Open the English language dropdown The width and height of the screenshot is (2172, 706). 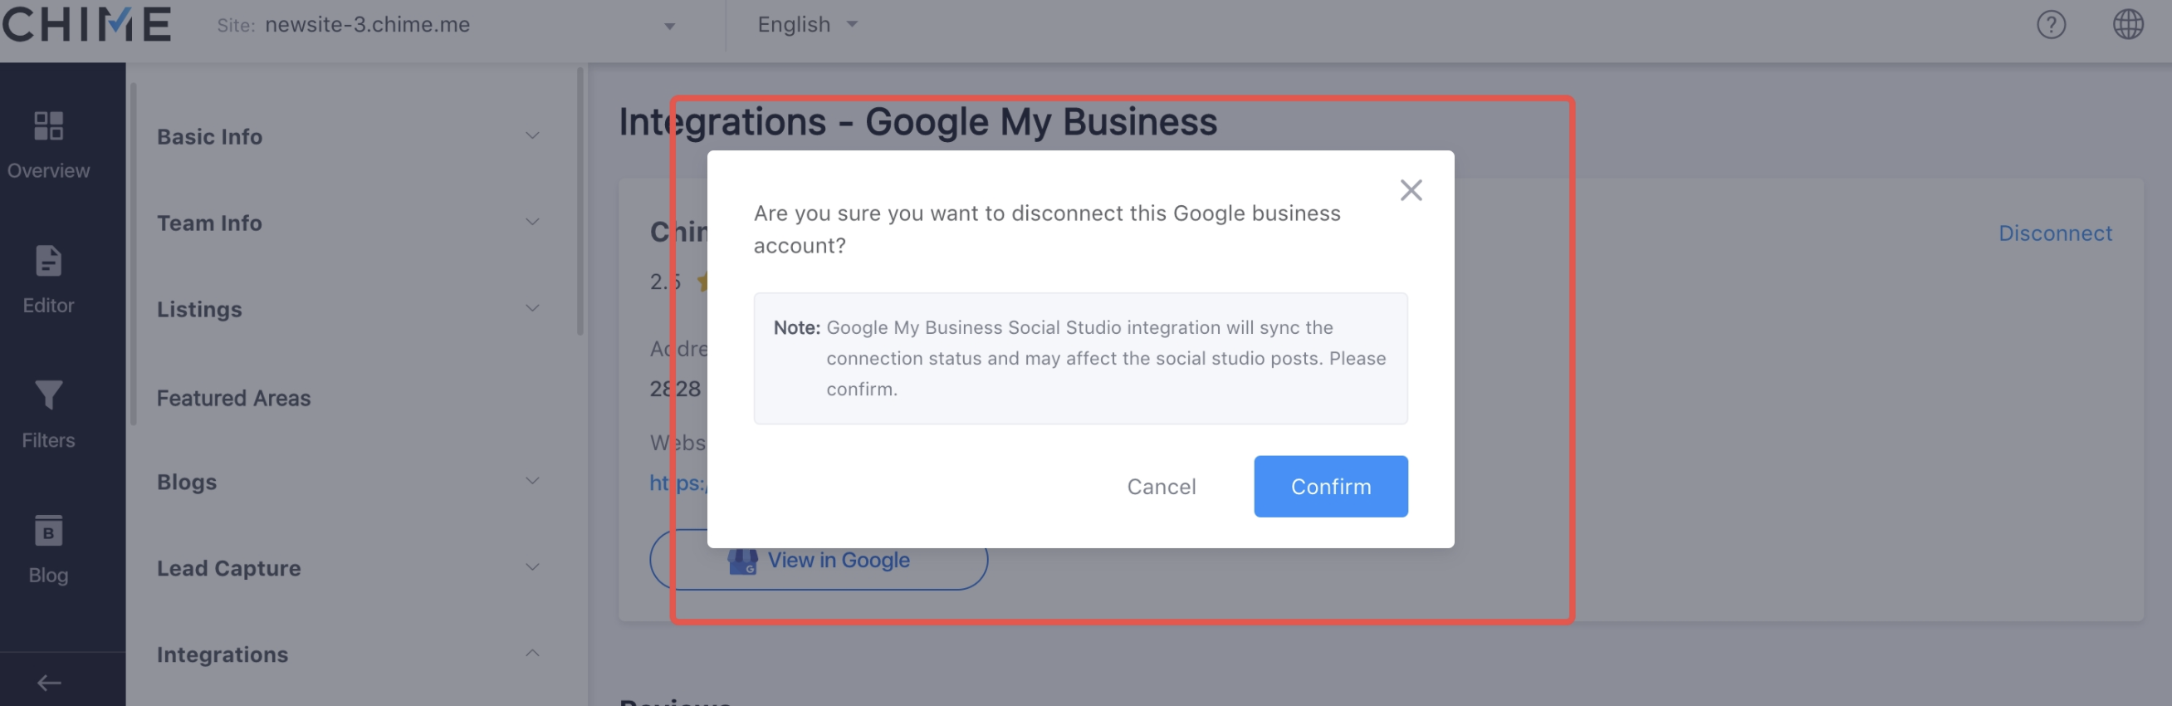[x=807, y=24]
